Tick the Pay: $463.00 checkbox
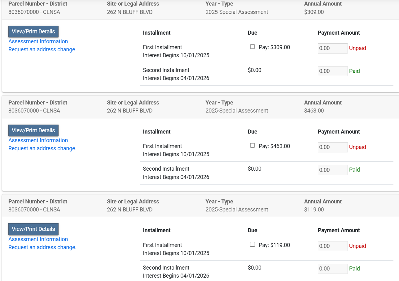This screenshot has height=281, width=399. 252,146
